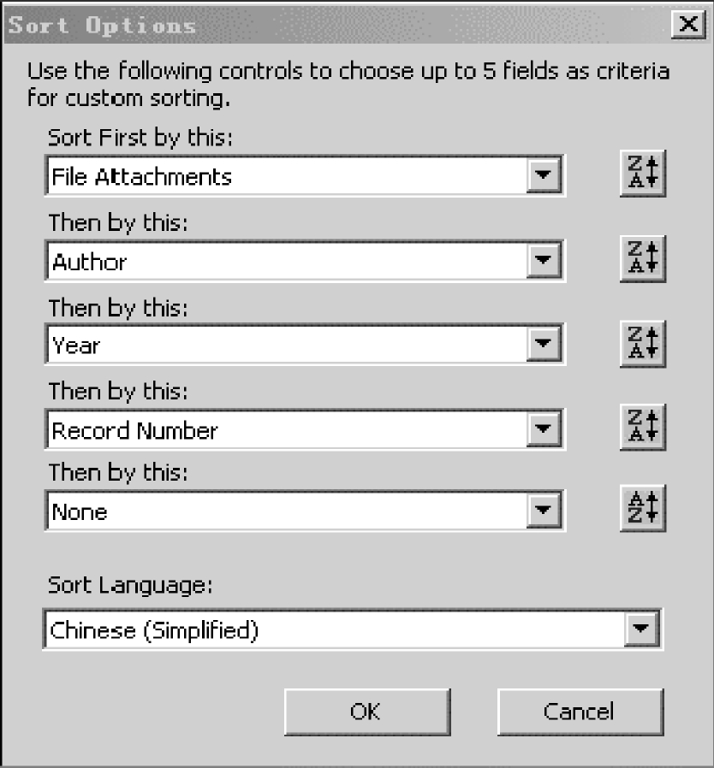Screen dimensions: 714x768
Task: Reverse sort order for the Year field
Action: click(642, 344)
